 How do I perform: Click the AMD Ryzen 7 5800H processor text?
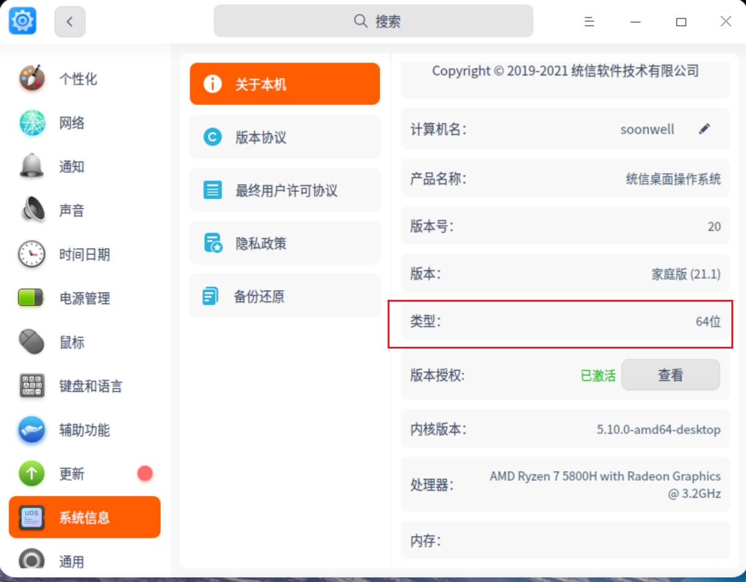605,485
